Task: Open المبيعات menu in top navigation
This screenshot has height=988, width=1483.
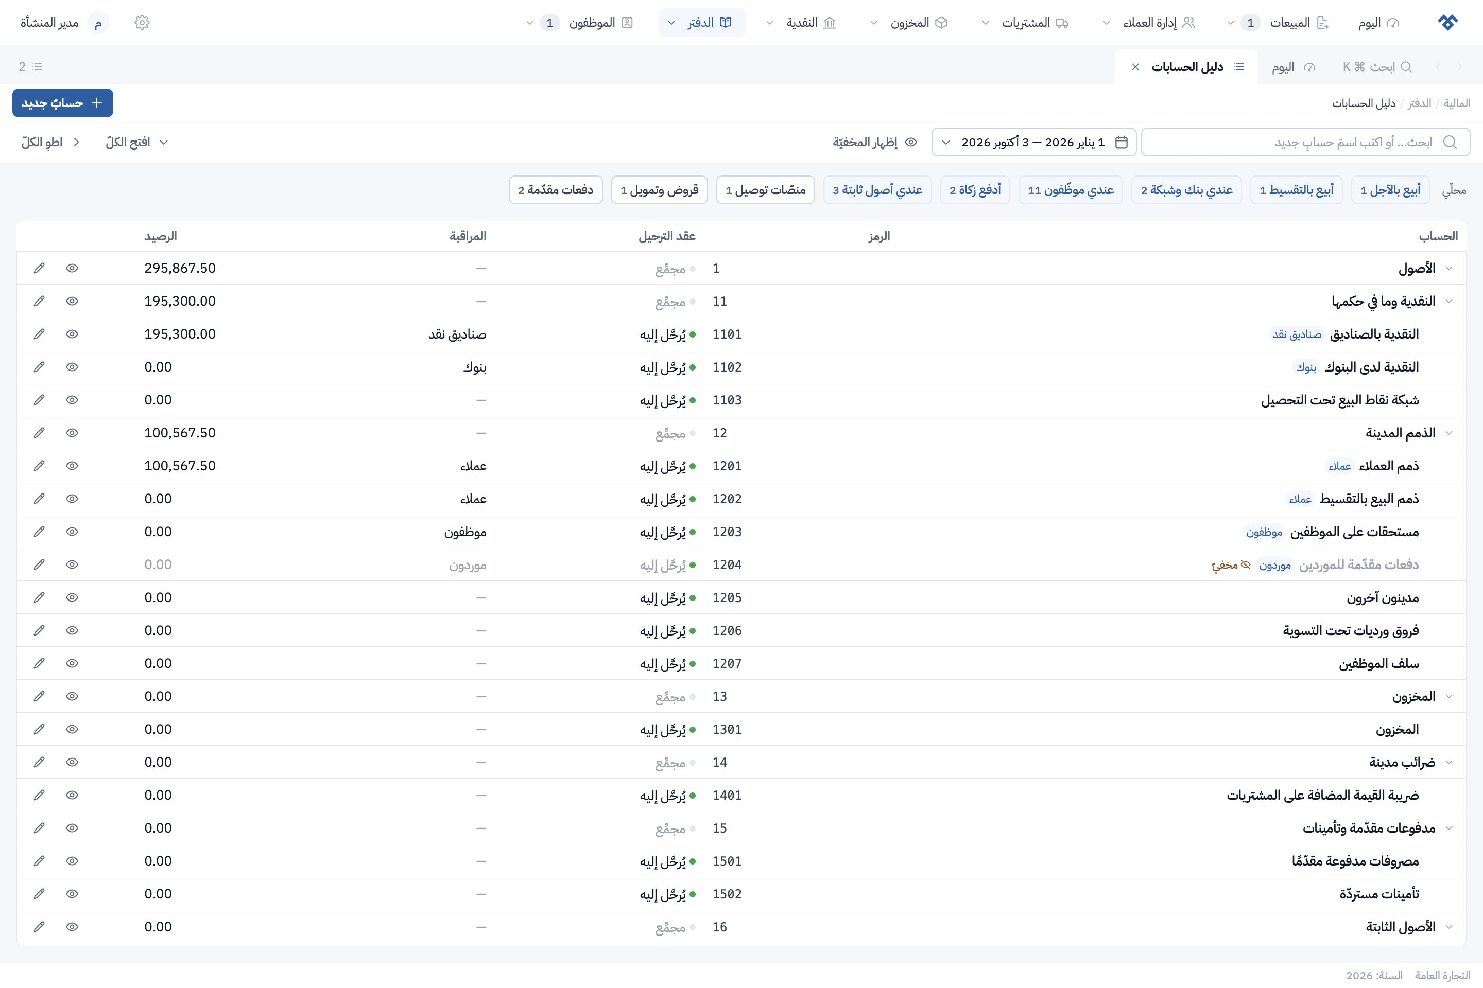Action: 1290,23
